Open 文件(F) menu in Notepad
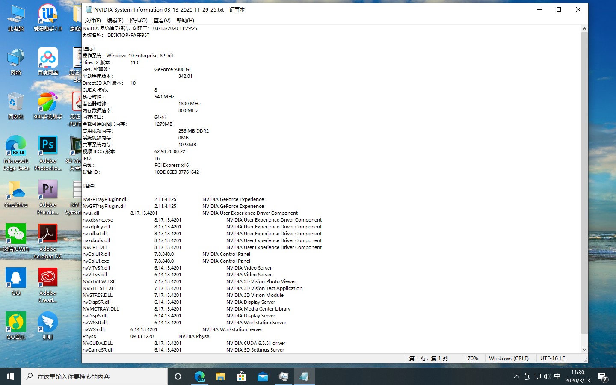616x385 pixels. tap(92, 21)
